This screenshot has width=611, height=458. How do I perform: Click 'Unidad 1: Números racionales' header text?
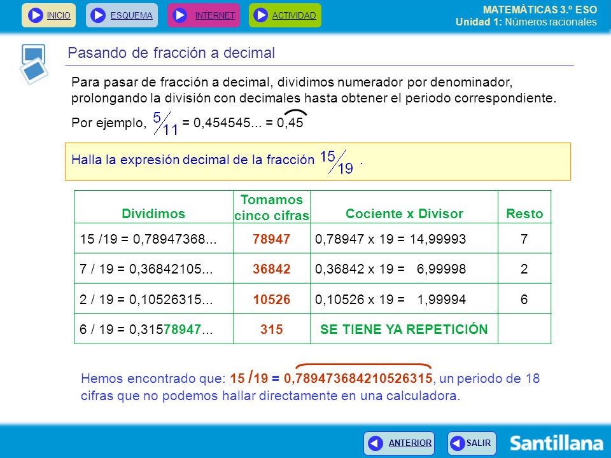pyautogui.click(x=526, y=22)
